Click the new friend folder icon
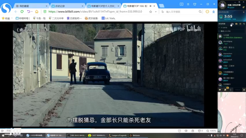The height and width of the screenshot is (138, 246). tap(236, 24)
